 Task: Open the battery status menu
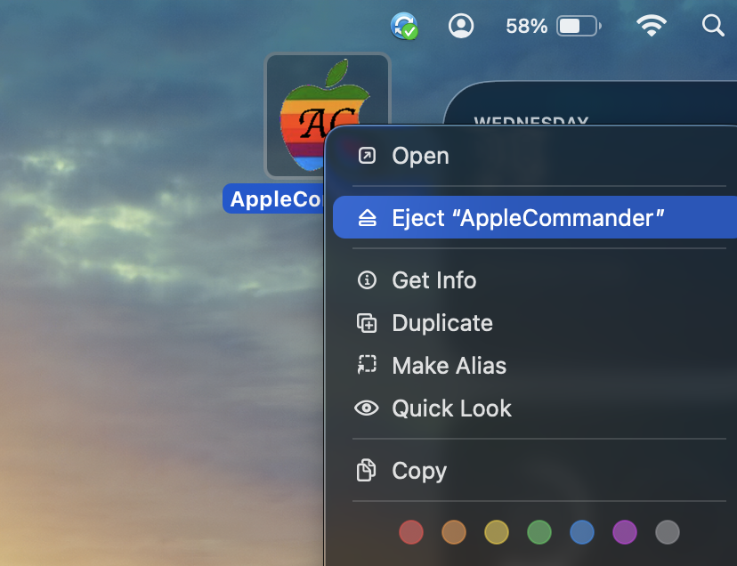pos(579,26)
